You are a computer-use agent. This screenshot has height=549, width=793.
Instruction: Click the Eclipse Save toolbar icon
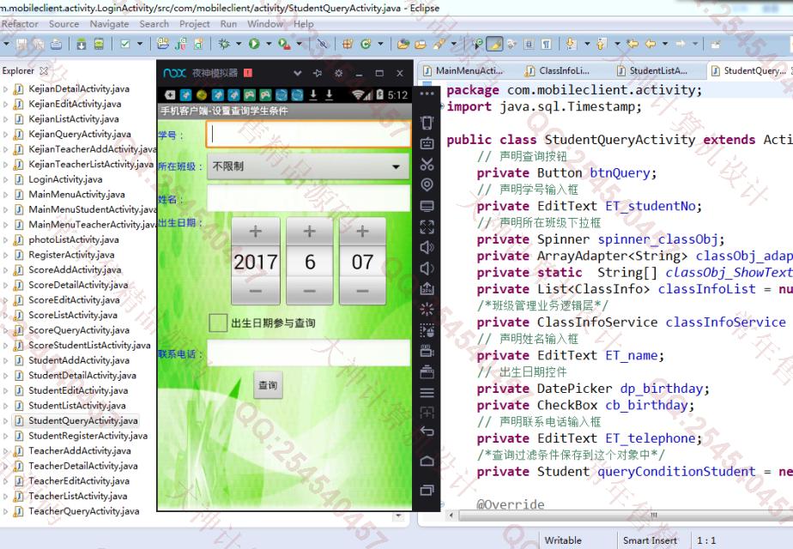[21, 45]
